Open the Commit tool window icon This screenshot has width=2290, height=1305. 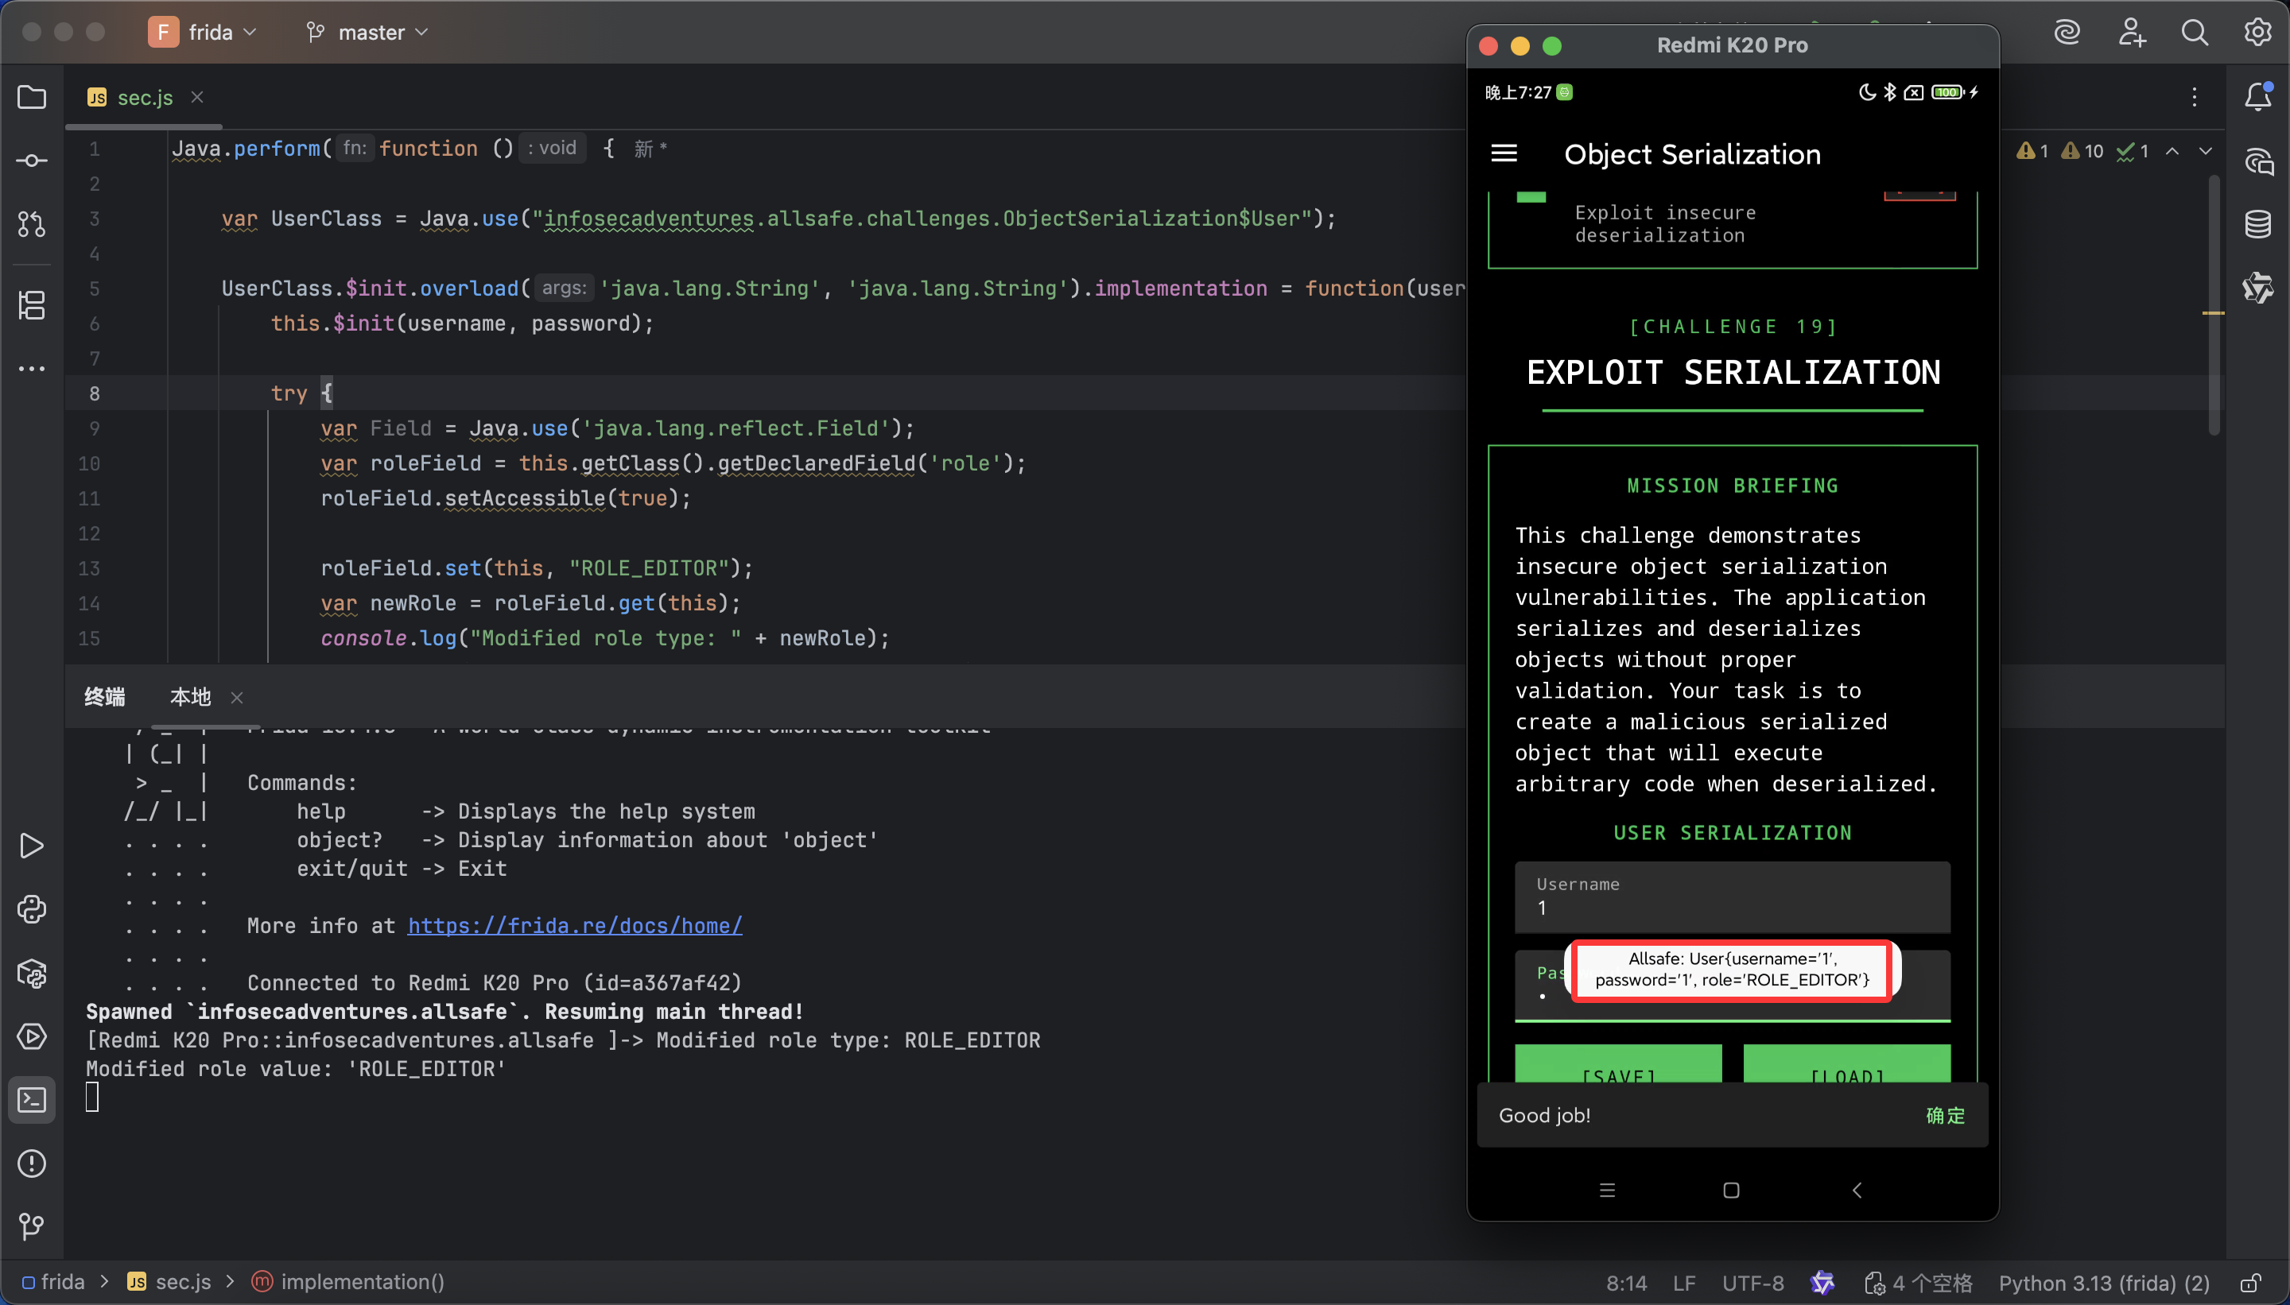click(x=33, y=161)
